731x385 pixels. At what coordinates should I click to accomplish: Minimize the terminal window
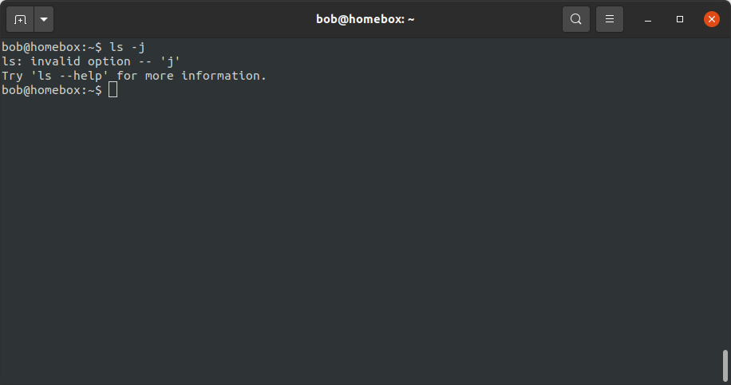point(648,19)
